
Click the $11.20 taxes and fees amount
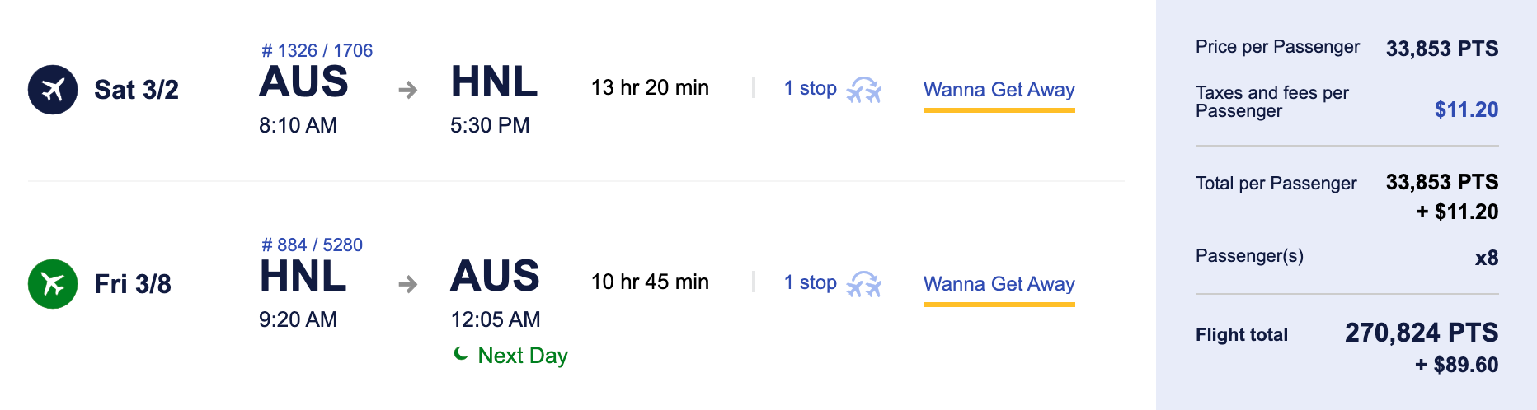pyautogui.click(x=1465, y=109)
